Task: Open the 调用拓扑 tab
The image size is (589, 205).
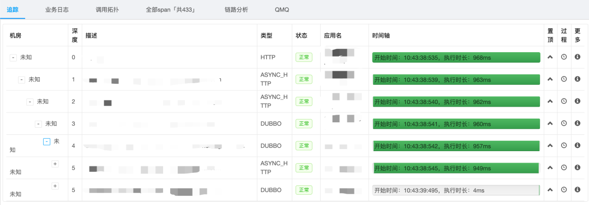Action: click(x=107, y=10)
